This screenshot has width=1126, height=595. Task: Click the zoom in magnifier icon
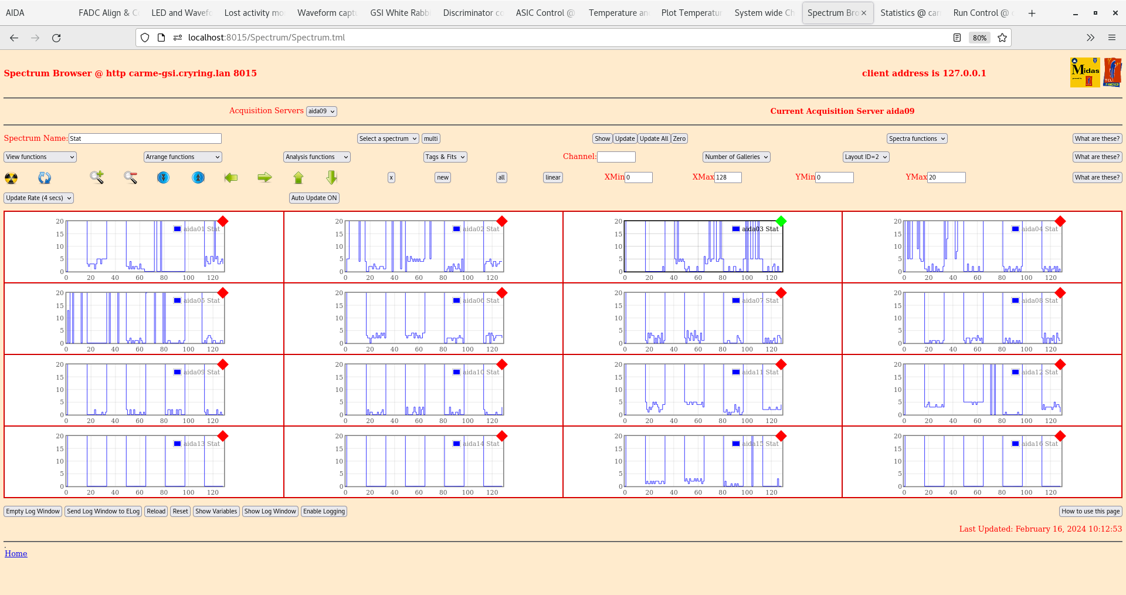[97, 177]
